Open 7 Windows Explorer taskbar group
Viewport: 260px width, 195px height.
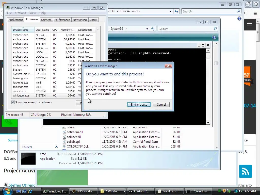(x=112, y=191)
